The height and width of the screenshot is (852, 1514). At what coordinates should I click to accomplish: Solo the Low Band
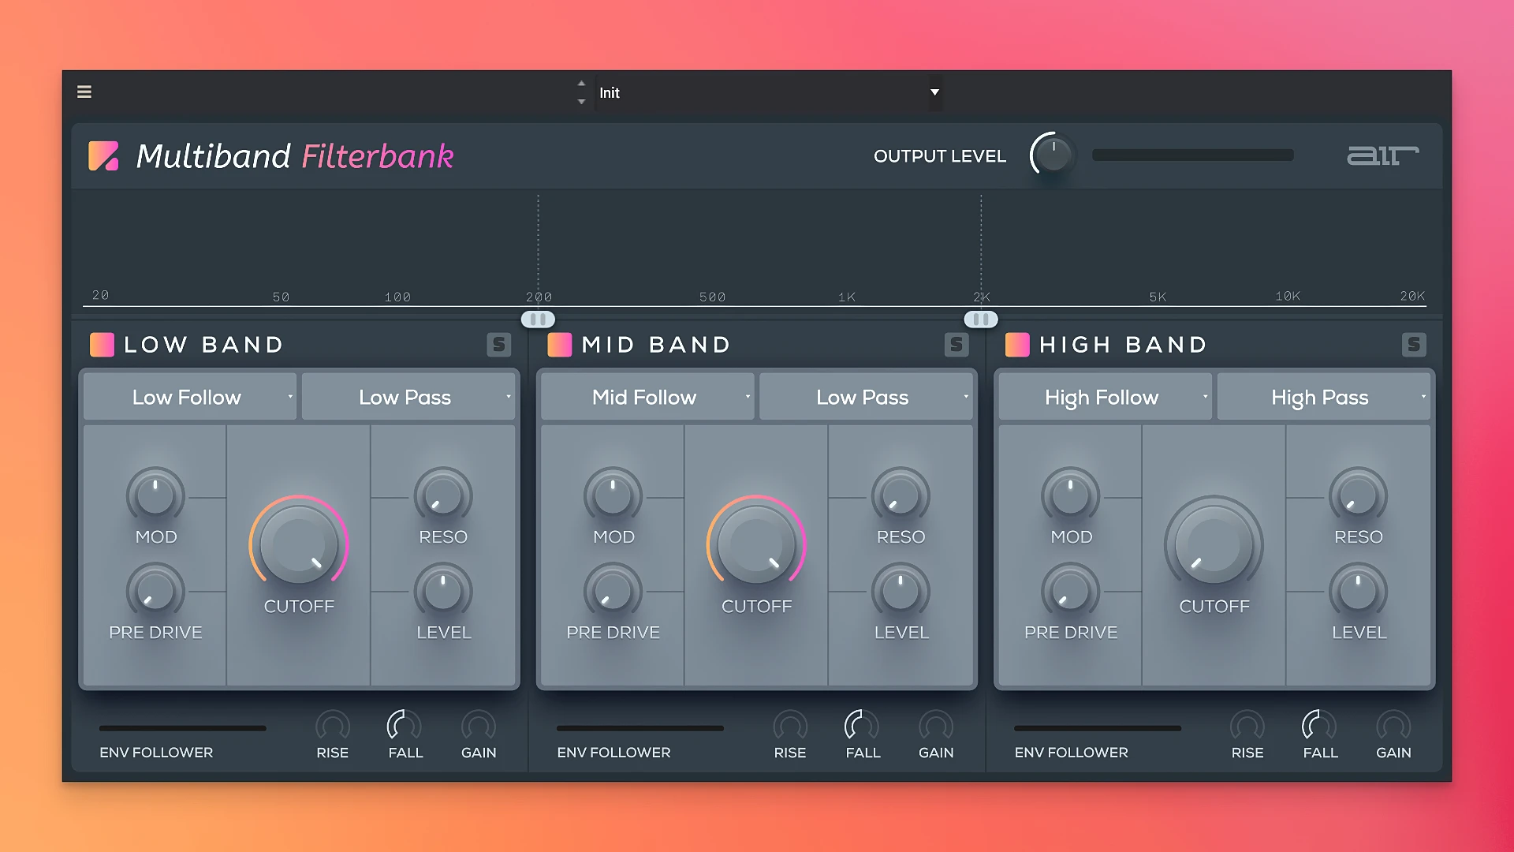498,345
